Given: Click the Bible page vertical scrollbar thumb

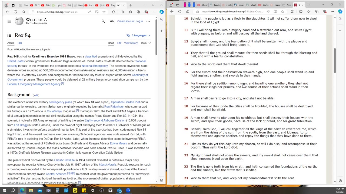Looking at the screenshot, I should 335,61.
